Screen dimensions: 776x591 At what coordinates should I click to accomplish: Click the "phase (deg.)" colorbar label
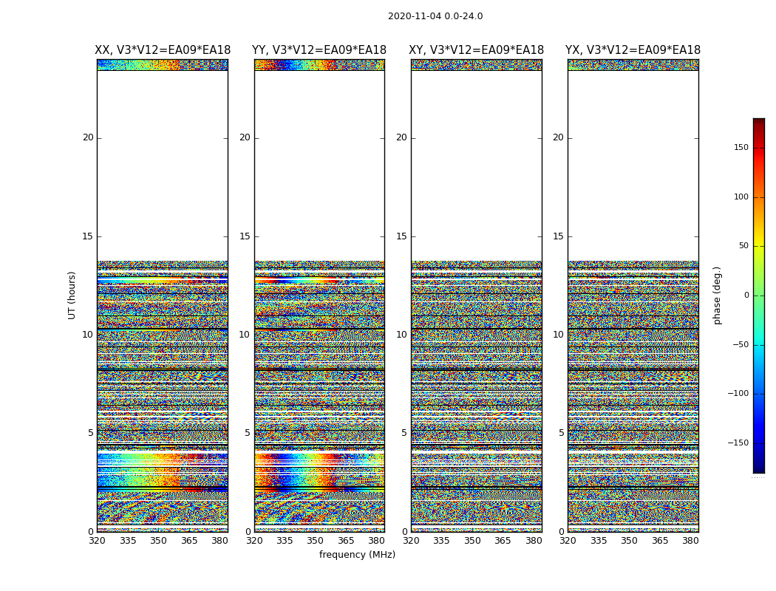[717, 295]
